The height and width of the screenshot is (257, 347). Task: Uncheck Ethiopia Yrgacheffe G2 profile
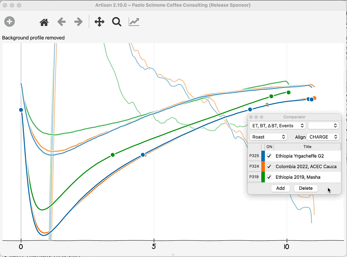click(x=269, y=156)
